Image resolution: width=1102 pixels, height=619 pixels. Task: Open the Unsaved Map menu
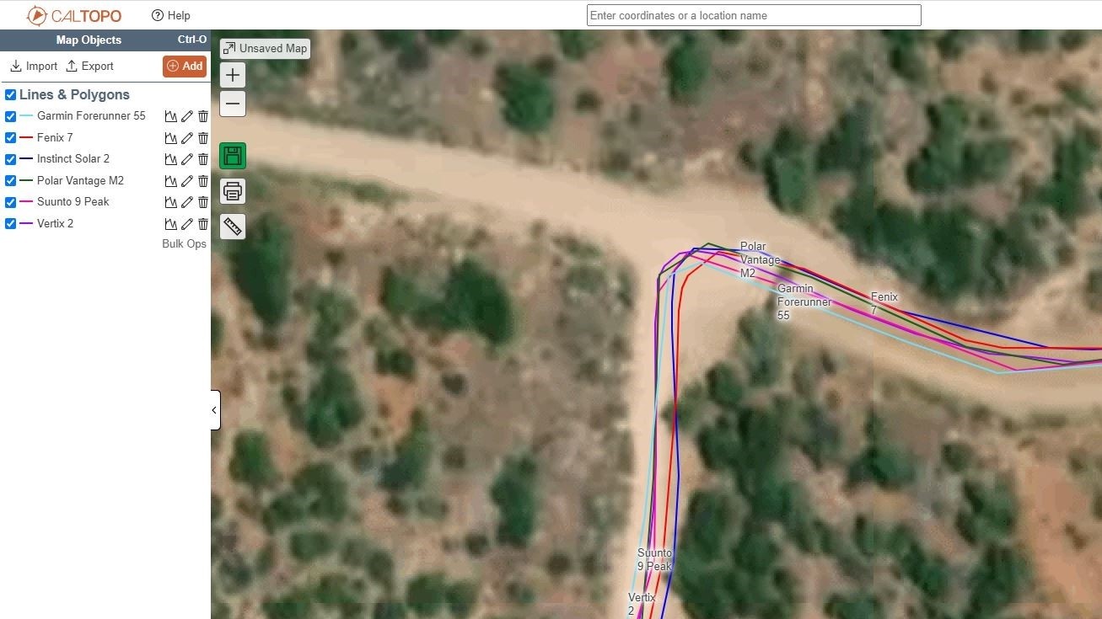coord(265,49)
